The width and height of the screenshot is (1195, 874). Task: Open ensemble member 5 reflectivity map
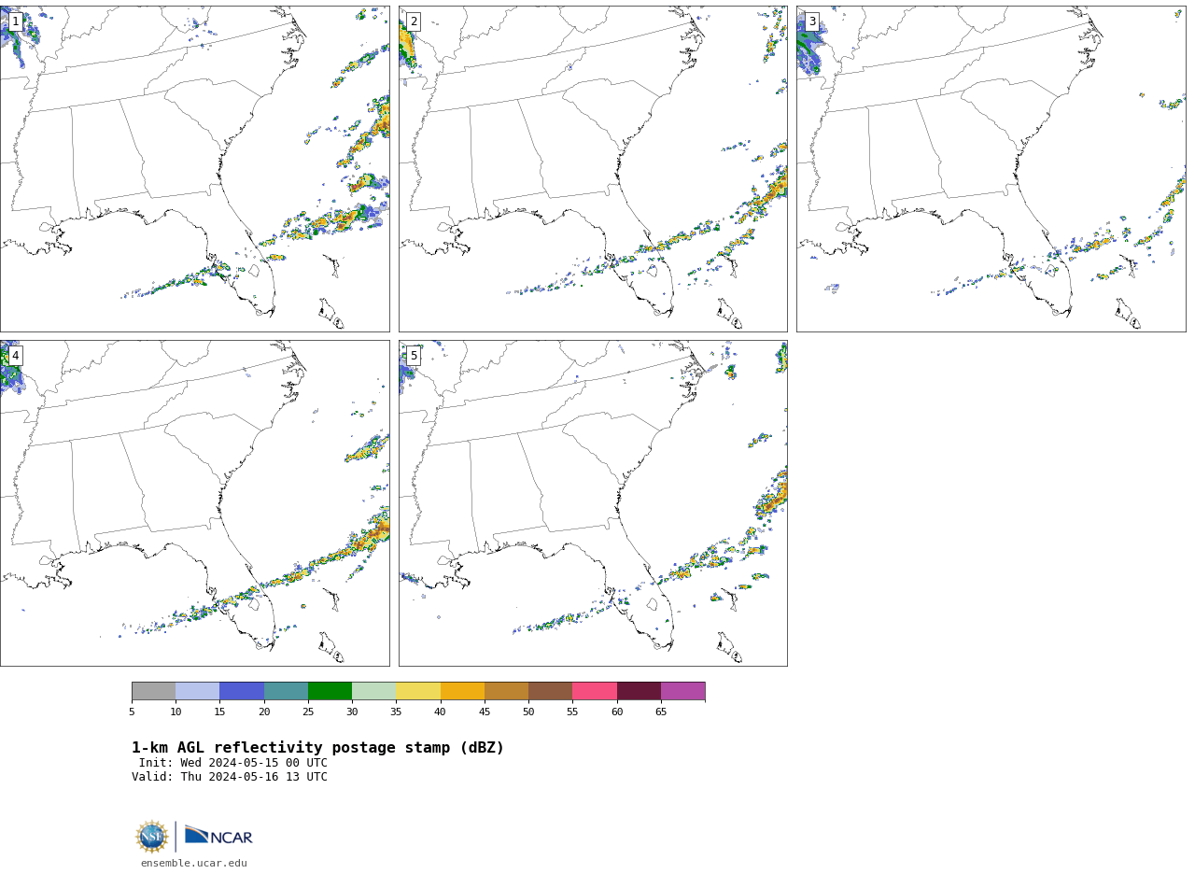[x=593, y=503]
